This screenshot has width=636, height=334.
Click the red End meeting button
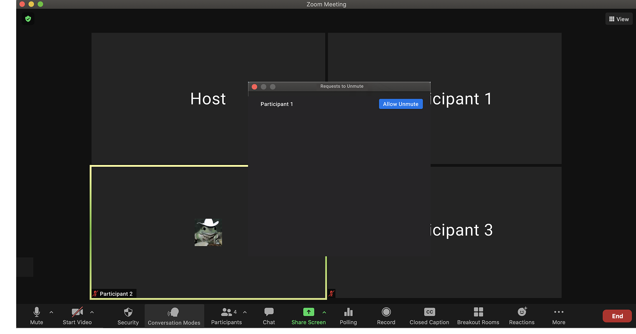point(617,316)
